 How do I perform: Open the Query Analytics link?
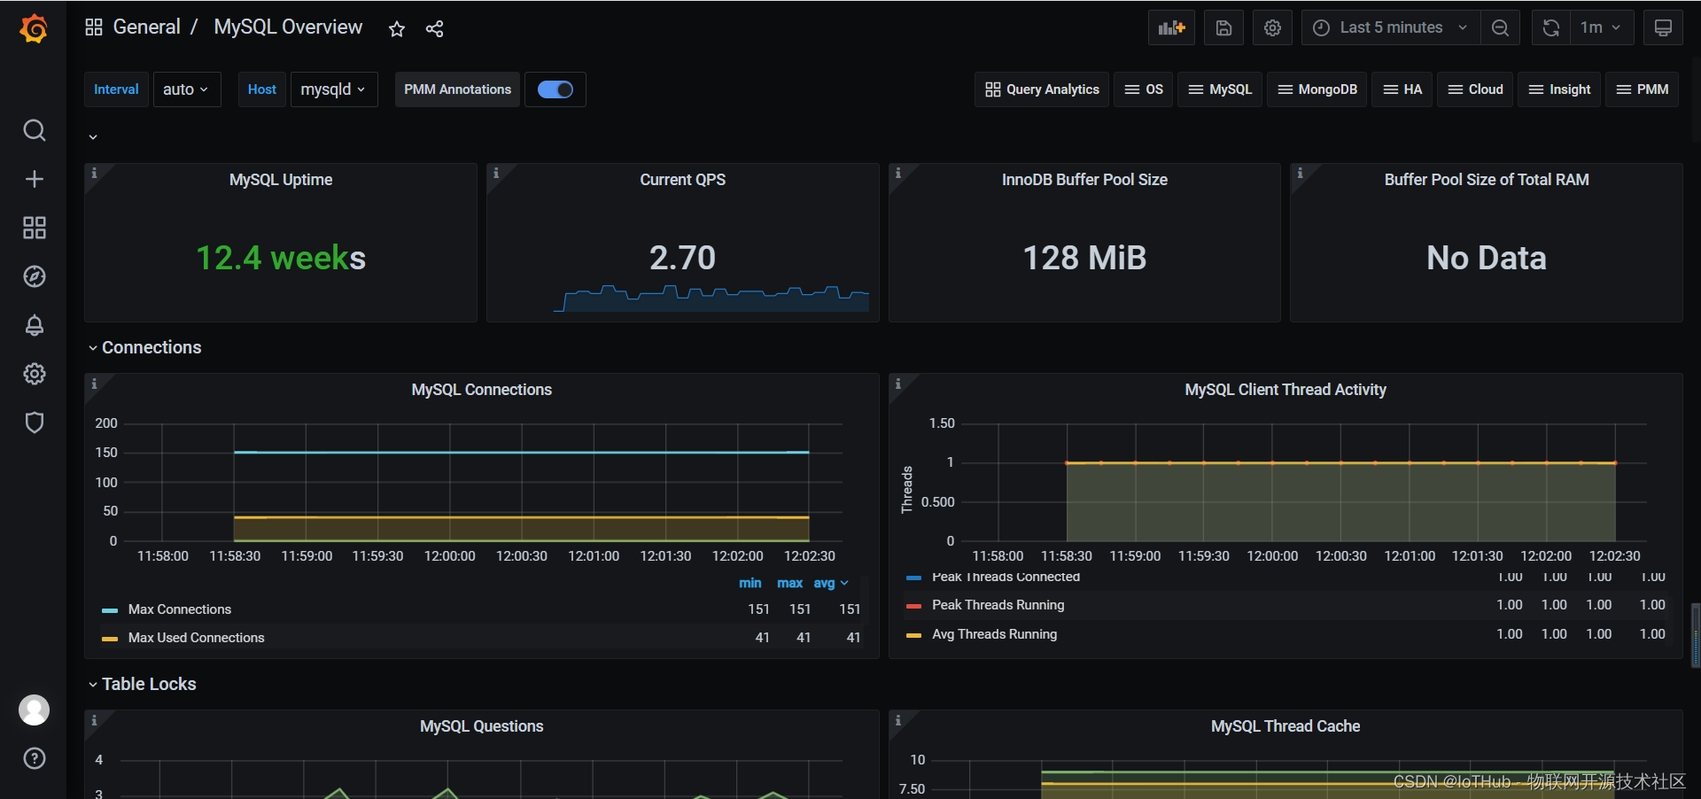click(1042, 89)
